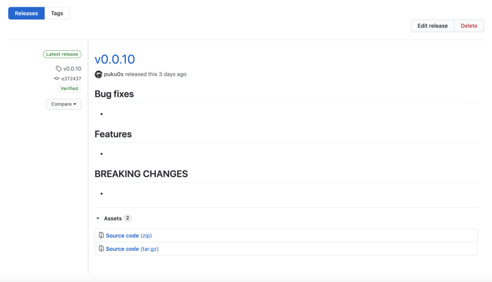Open puku0x avatar image
The image size is (492, 282).
98,75
